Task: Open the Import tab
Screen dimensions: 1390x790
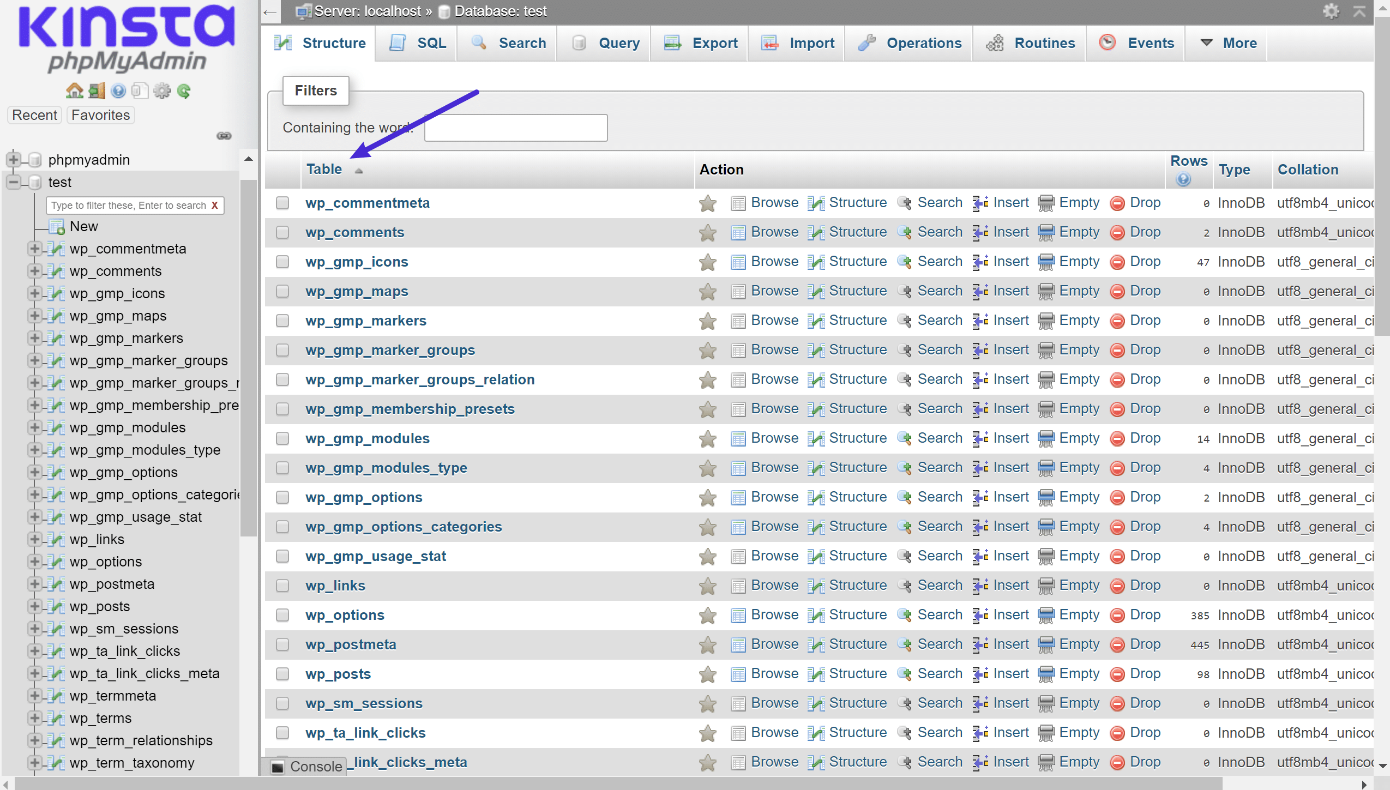Action: click(810, 42)
